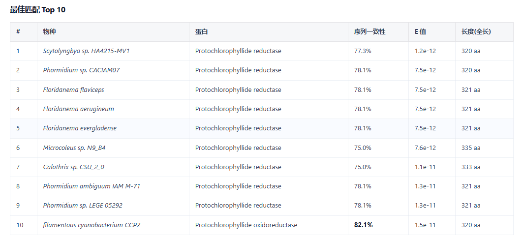Viewport: 523px width, 240px height.
Task: Select the Scytolyngbya sp. HA4215-MV1 row
Action: point(262,51)
